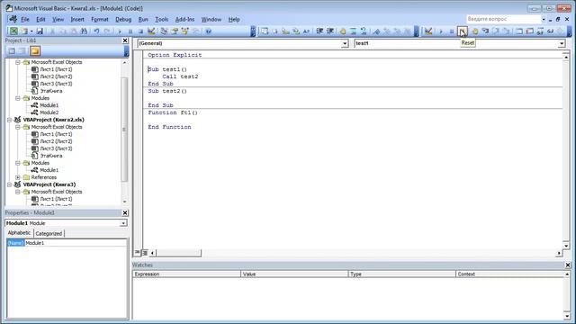The width and height of the screenshot is (576, 324).
Task: Switch to the Alphabetic properties tab
Action: pos(19,233)
